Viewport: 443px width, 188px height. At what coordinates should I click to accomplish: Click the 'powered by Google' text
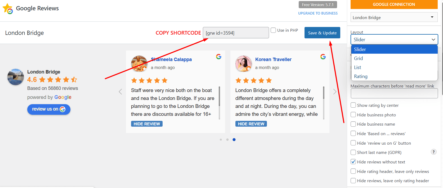pyautogui.click(x=49, y=97)
